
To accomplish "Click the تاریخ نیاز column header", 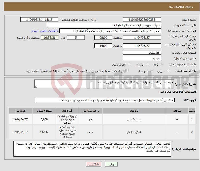I will click(x=21, y=111).
